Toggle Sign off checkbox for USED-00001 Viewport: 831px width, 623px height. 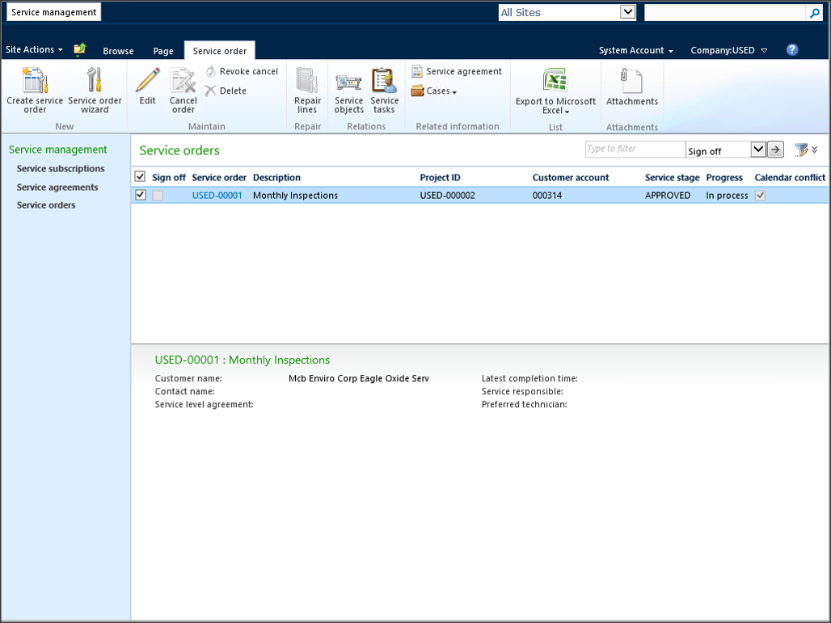[158, 196]
